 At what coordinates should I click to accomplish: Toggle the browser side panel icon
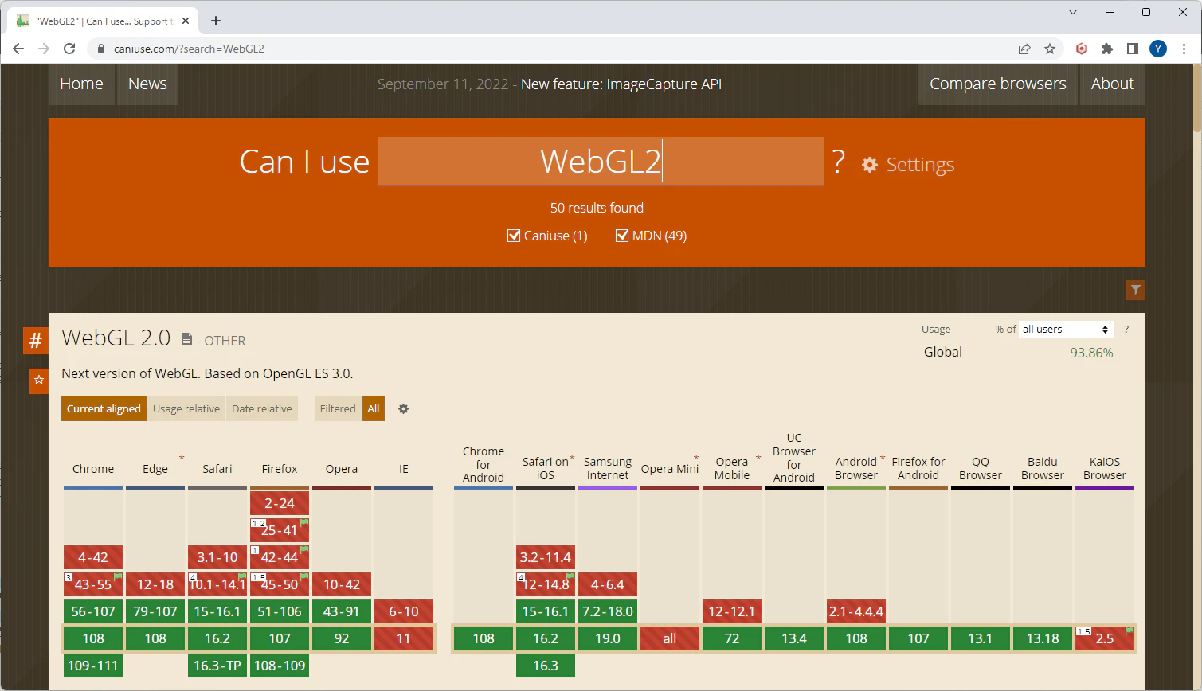tap(1132, 49)
